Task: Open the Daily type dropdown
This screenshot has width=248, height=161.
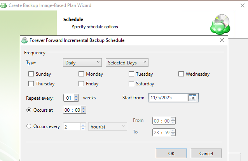Action: pyautogui.click(x=82, y=62)
